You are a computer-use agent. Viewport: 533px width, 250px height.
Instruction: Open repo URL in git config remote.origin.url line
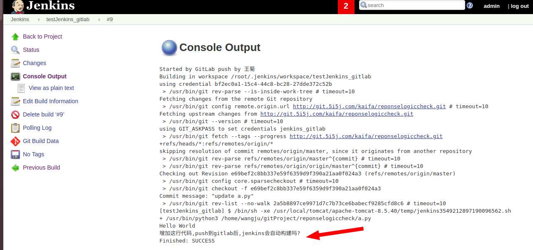pos(369,107)
